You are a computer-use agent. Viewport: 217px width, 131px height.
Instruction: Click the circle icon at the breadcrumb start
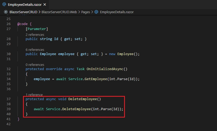pos(6,12)
